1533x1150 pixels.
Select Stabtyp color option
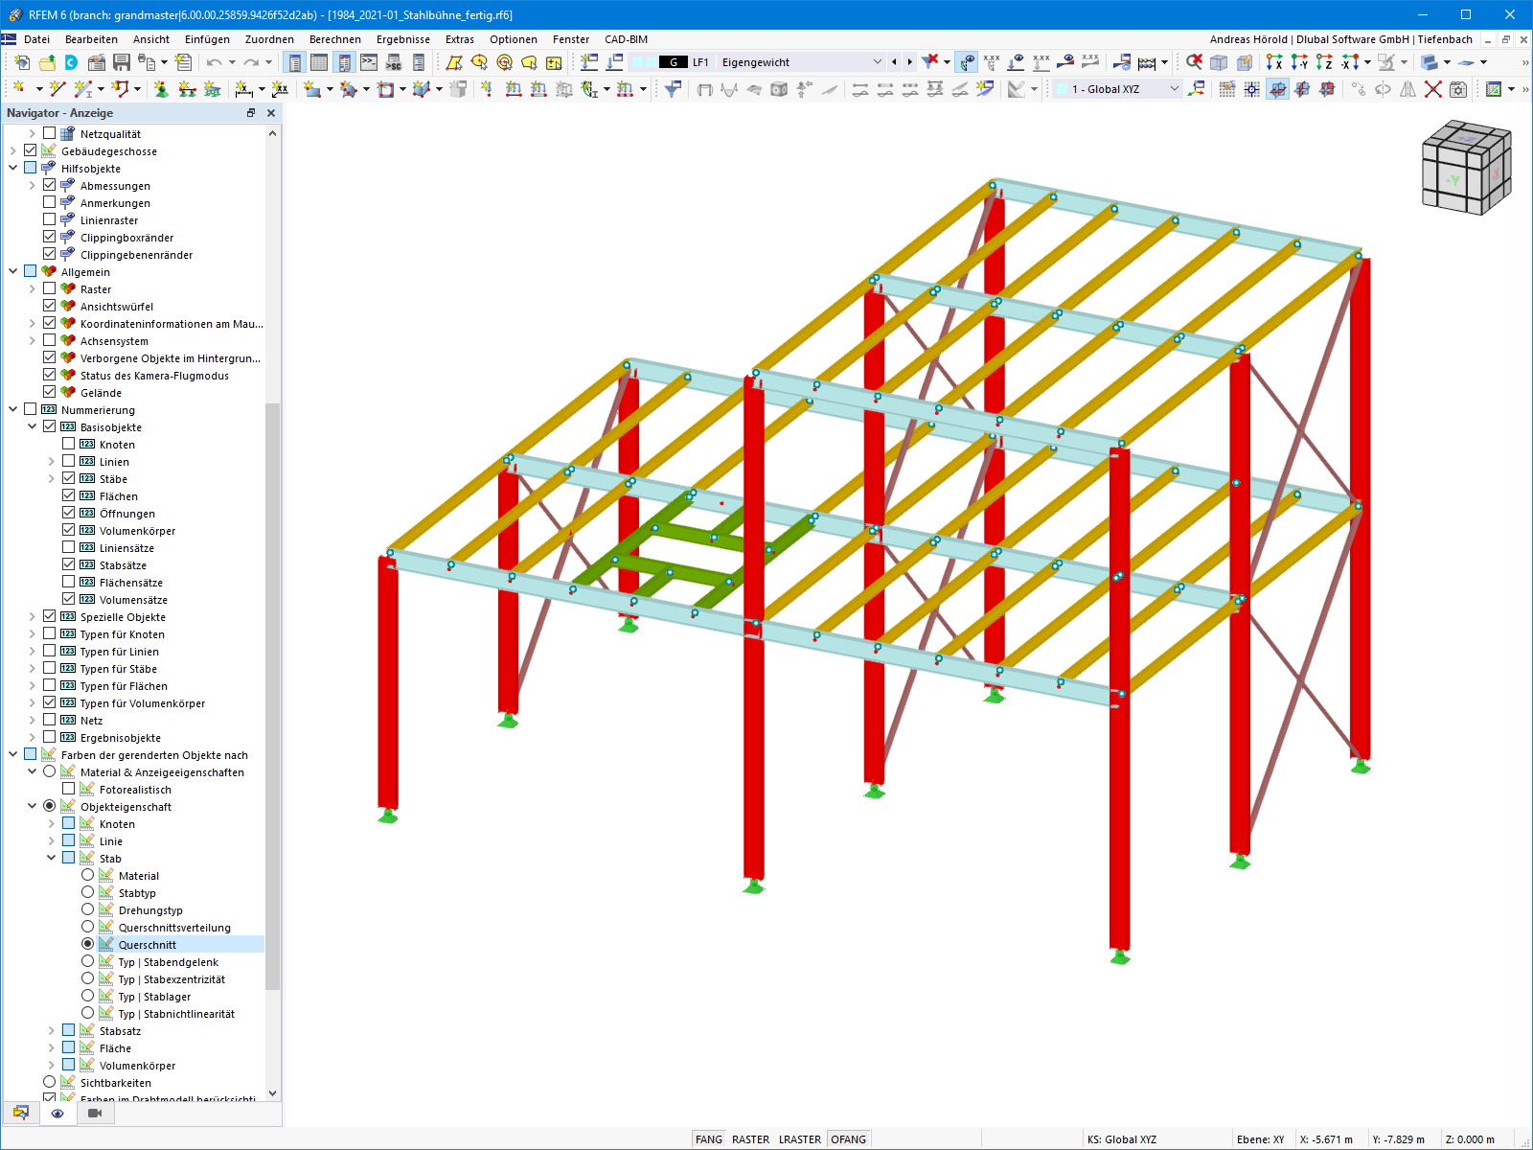click(88, 892)
